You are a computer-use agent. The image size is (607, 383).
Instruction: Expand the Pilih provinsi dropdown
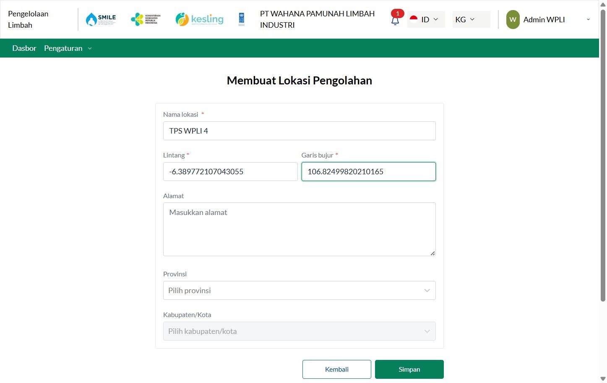(x=299, y=291)
